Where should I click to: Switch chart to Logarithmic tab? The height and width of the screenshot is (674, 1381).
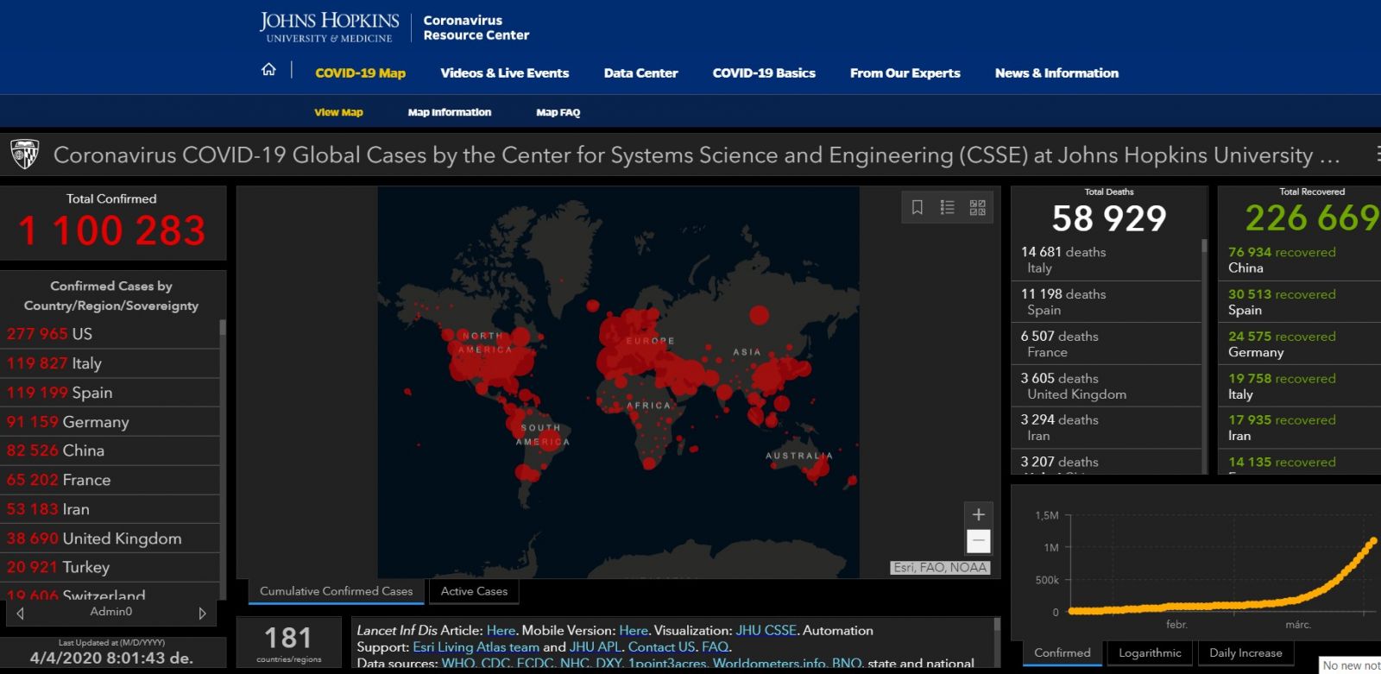pyautogui.click(x=1150, y=653)
